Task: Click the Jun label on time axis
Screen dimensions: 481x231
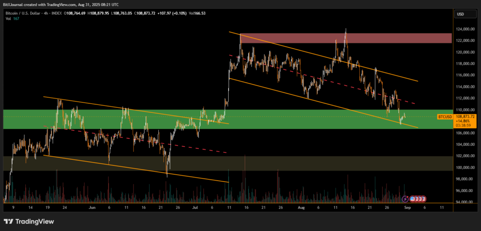Action: [92, 207]
